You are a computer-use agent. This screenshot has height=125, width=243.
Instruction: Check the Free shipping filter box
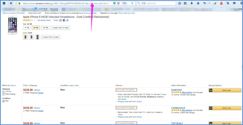click(x=4, y=94)
